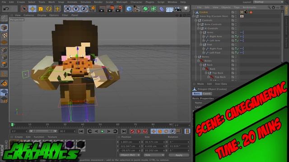This screenshot has width=289, height=162.
Task: Open the Size mode dropdown
Action: tap(154, 155)
